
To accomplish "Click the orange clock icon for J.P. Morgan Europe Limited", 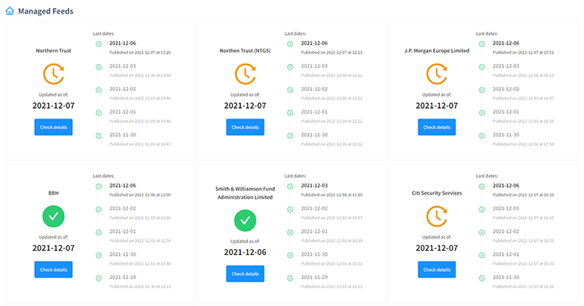I will coord(436,74).
